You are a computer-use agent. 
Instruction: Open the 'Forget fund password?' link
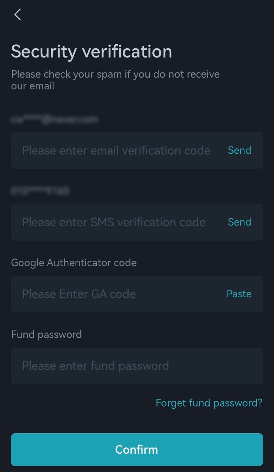coord(209,403)
